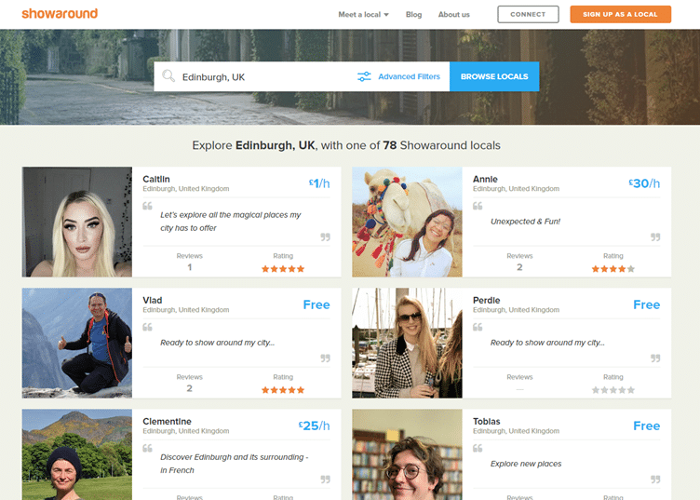The image size is (700, 500).
Task: Click Caitlin's five-star rating
Action: 283,268
